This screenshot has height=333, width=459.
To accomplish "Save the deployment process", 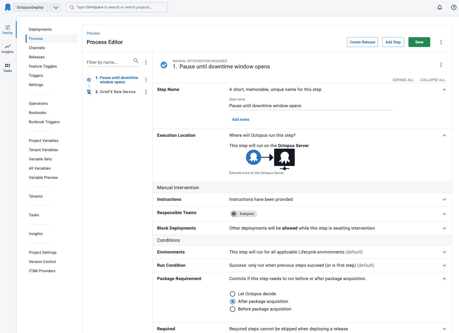I will tap(419, 42).
